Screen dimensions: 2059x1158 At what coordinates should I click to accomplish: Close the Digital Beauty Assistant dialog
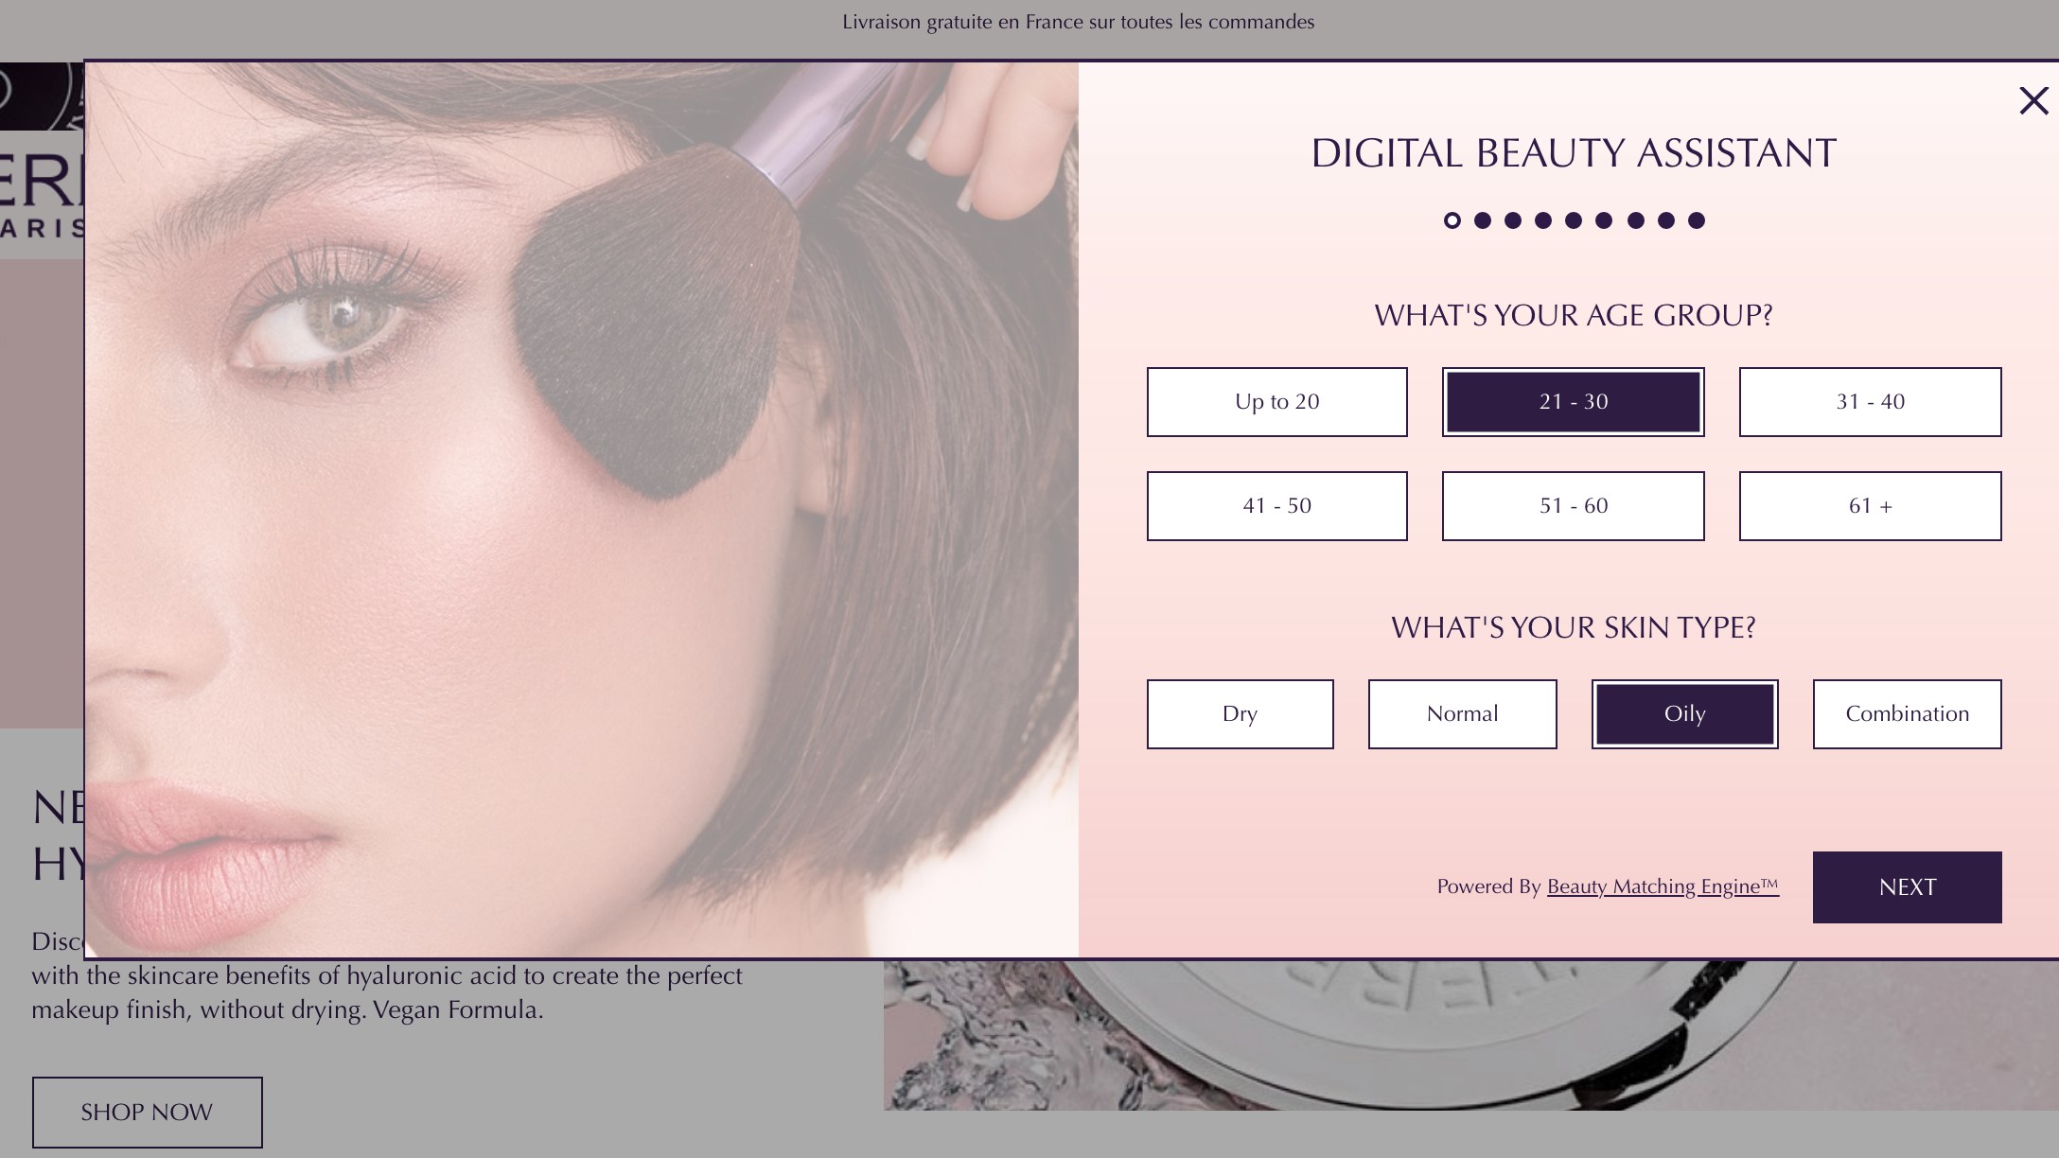click(2033, 101)
